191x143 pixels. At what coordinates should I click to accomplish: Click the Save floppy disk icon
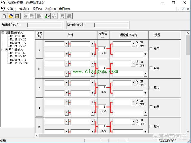pyautogui.click(x=17, y=16)
